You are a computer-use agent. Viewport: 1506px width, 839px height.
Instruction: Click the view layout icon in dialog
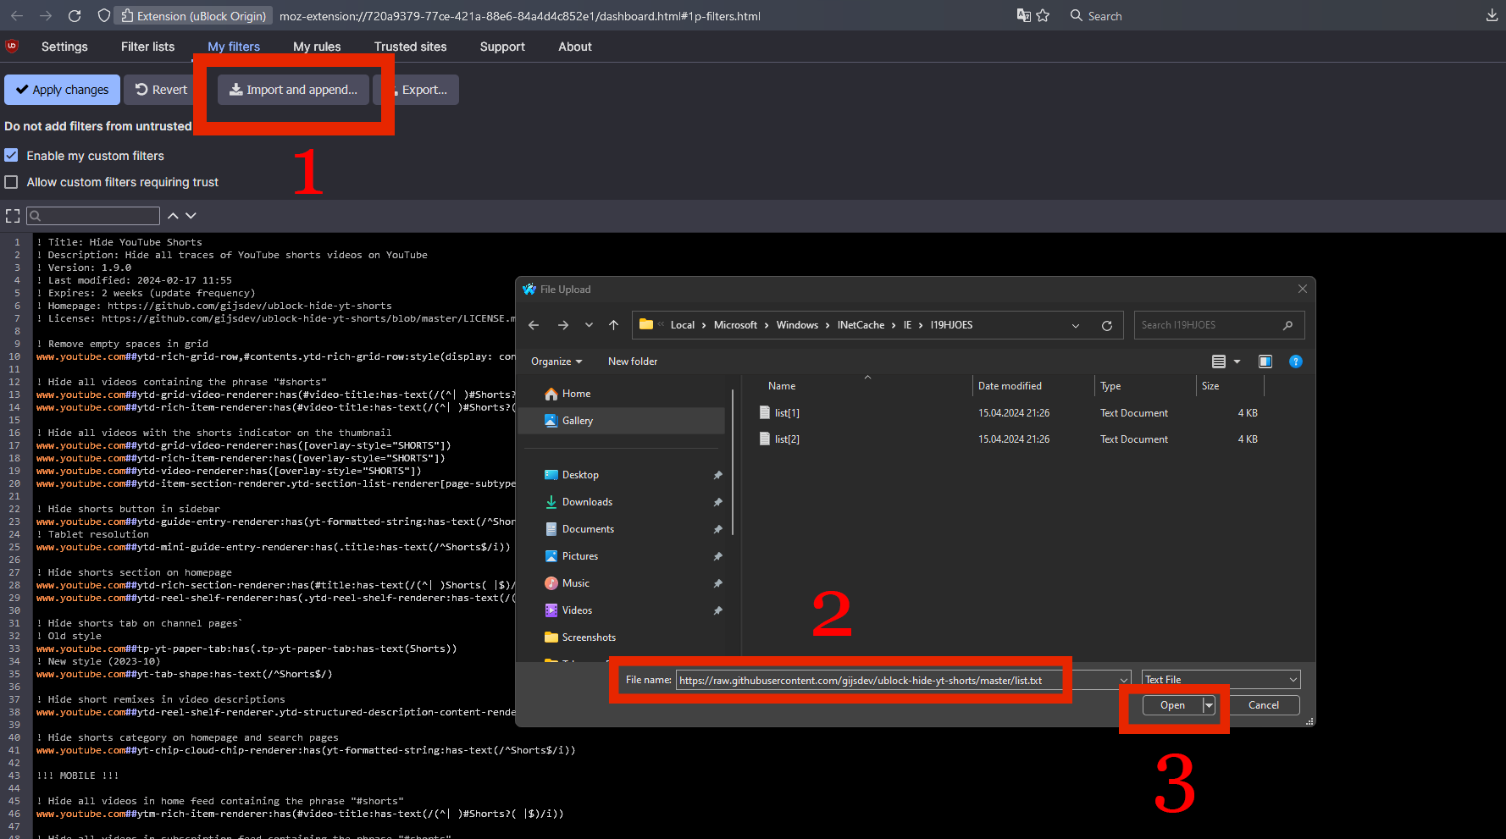pyautogui.click(x=1219, y=362)
